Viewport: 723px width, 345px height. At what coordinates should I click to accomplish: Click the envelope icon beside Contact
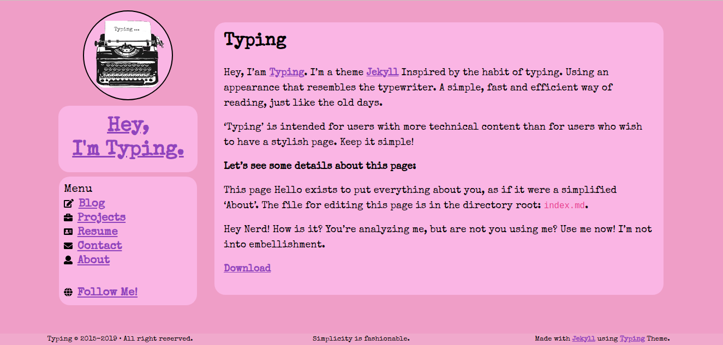point(68,246)
